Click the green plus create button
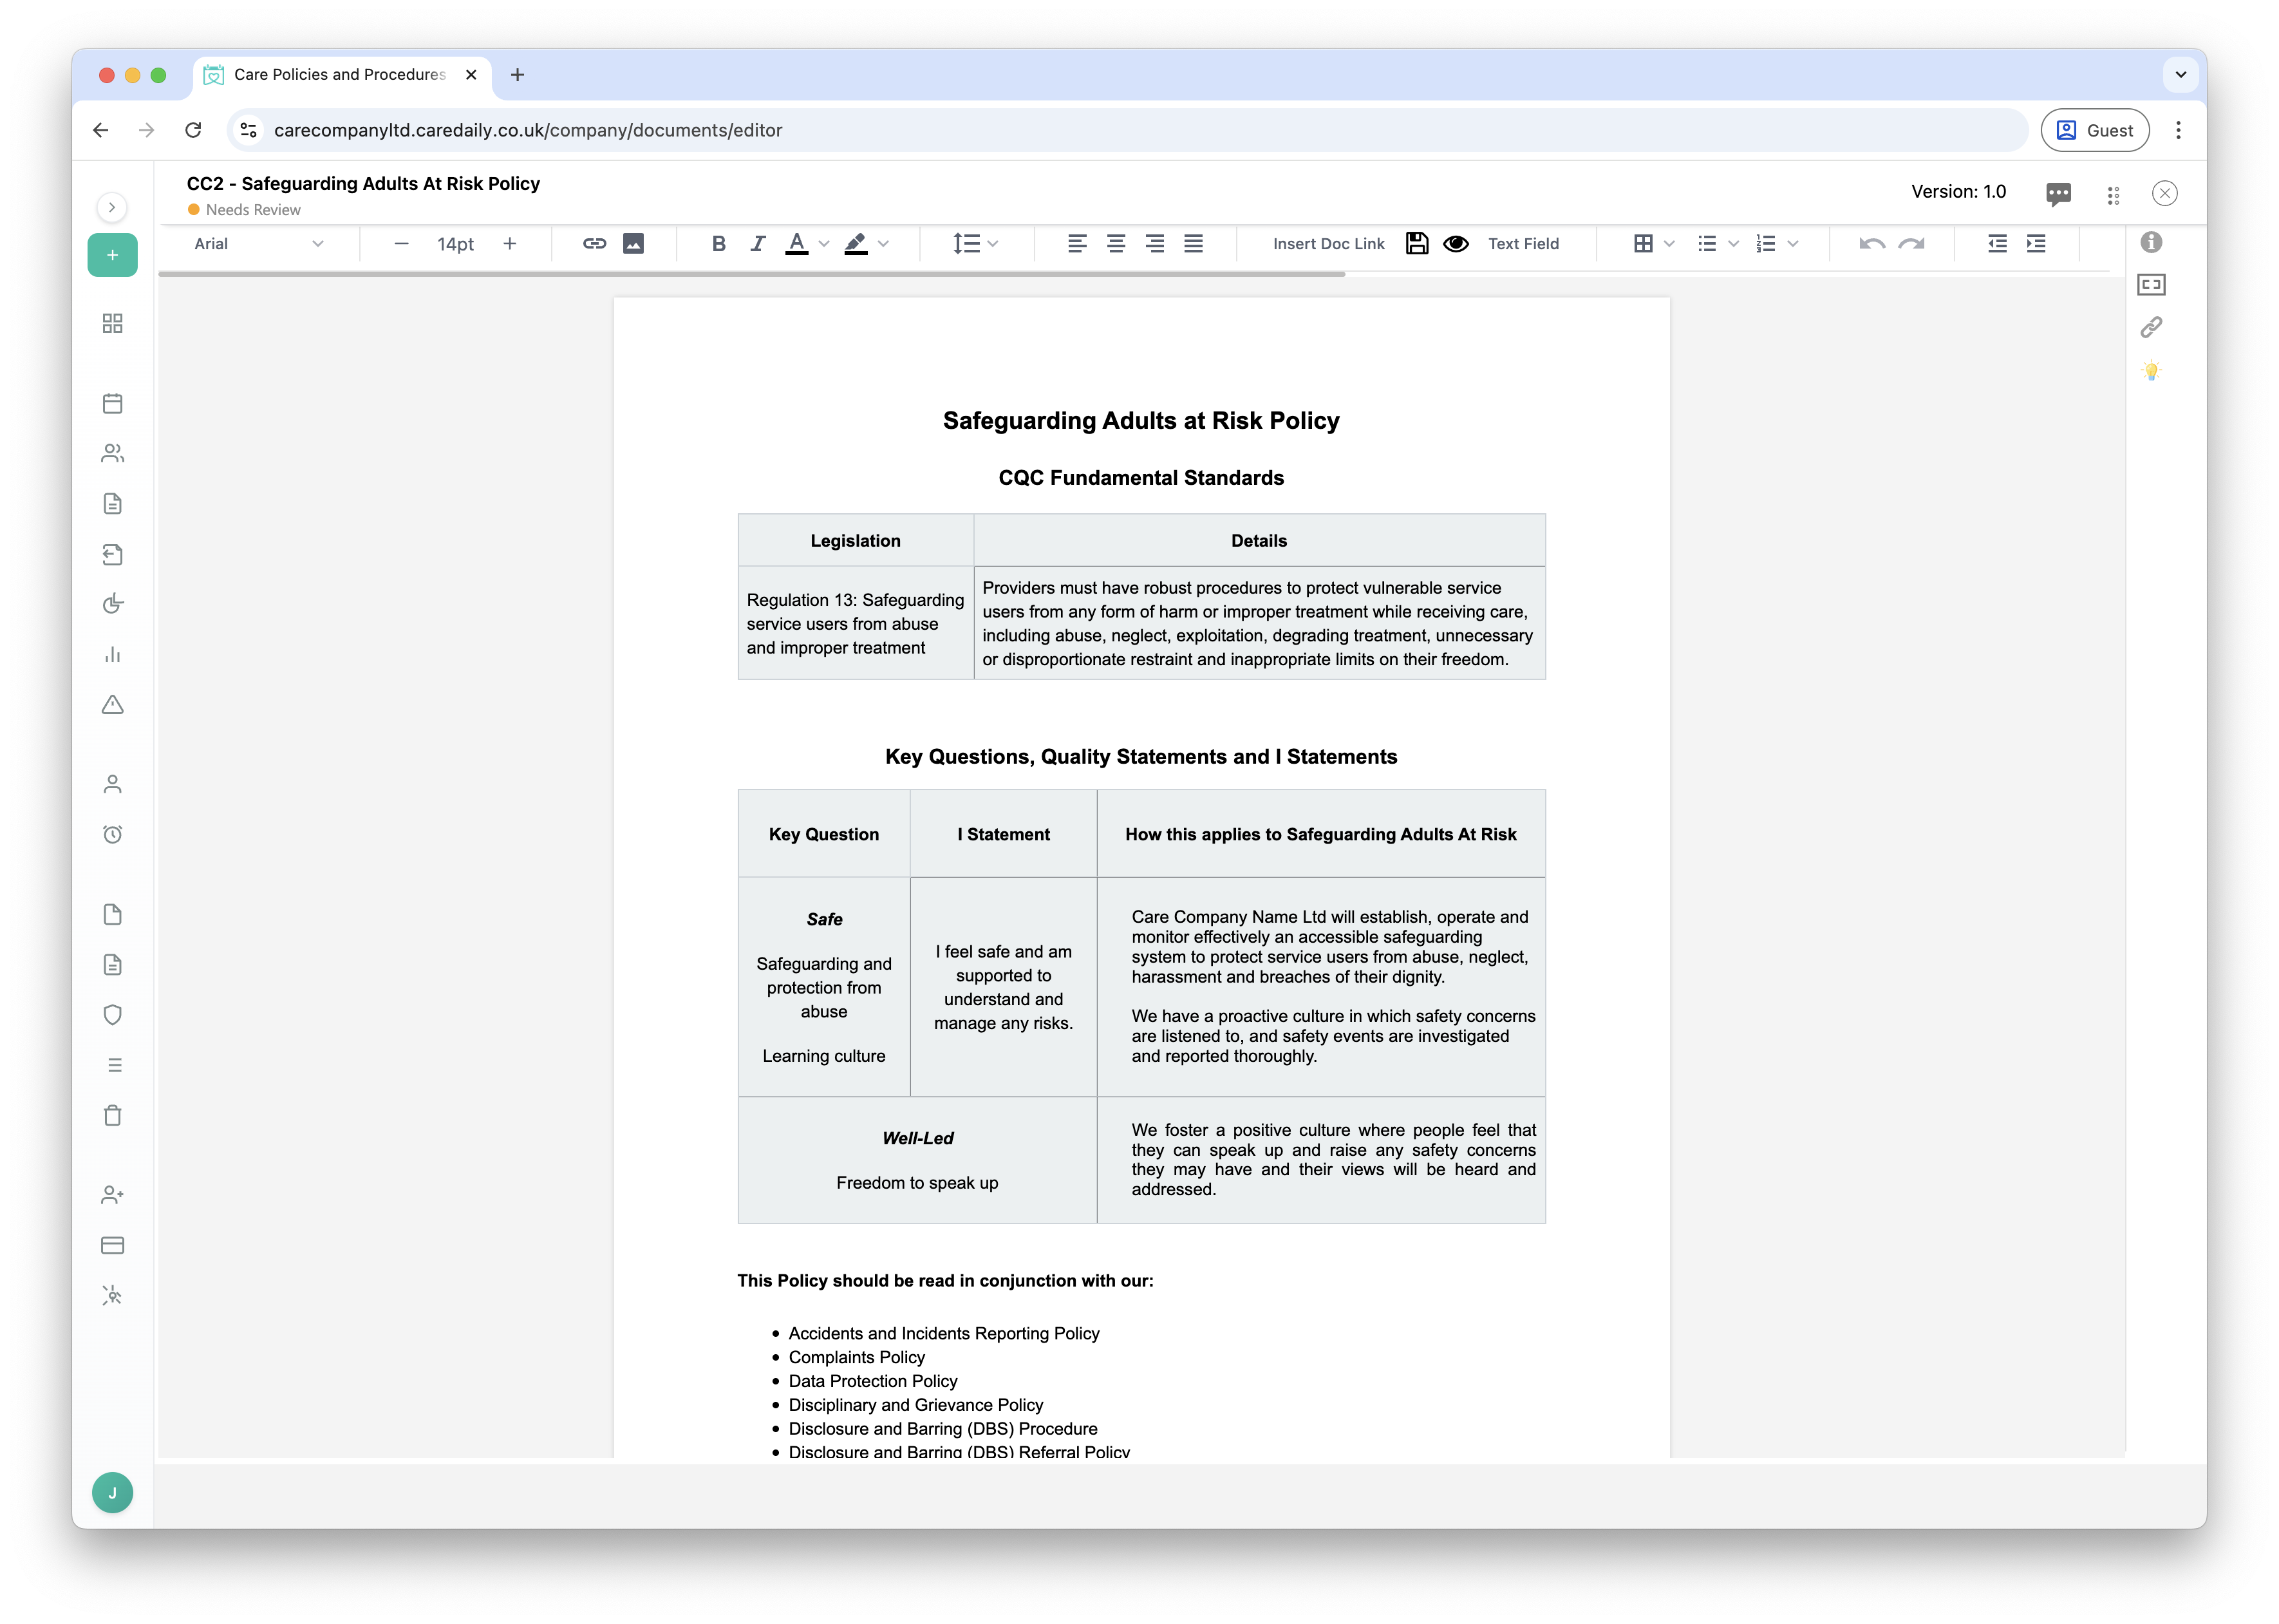Screen dimensions: 2279x1624 [x=112, y=255]
